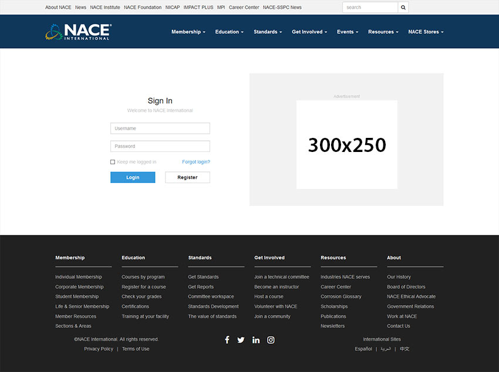The width and height of the screenshot is (499, 372).
Task: Open Career Center in top bar
Action: click(244, 7)
